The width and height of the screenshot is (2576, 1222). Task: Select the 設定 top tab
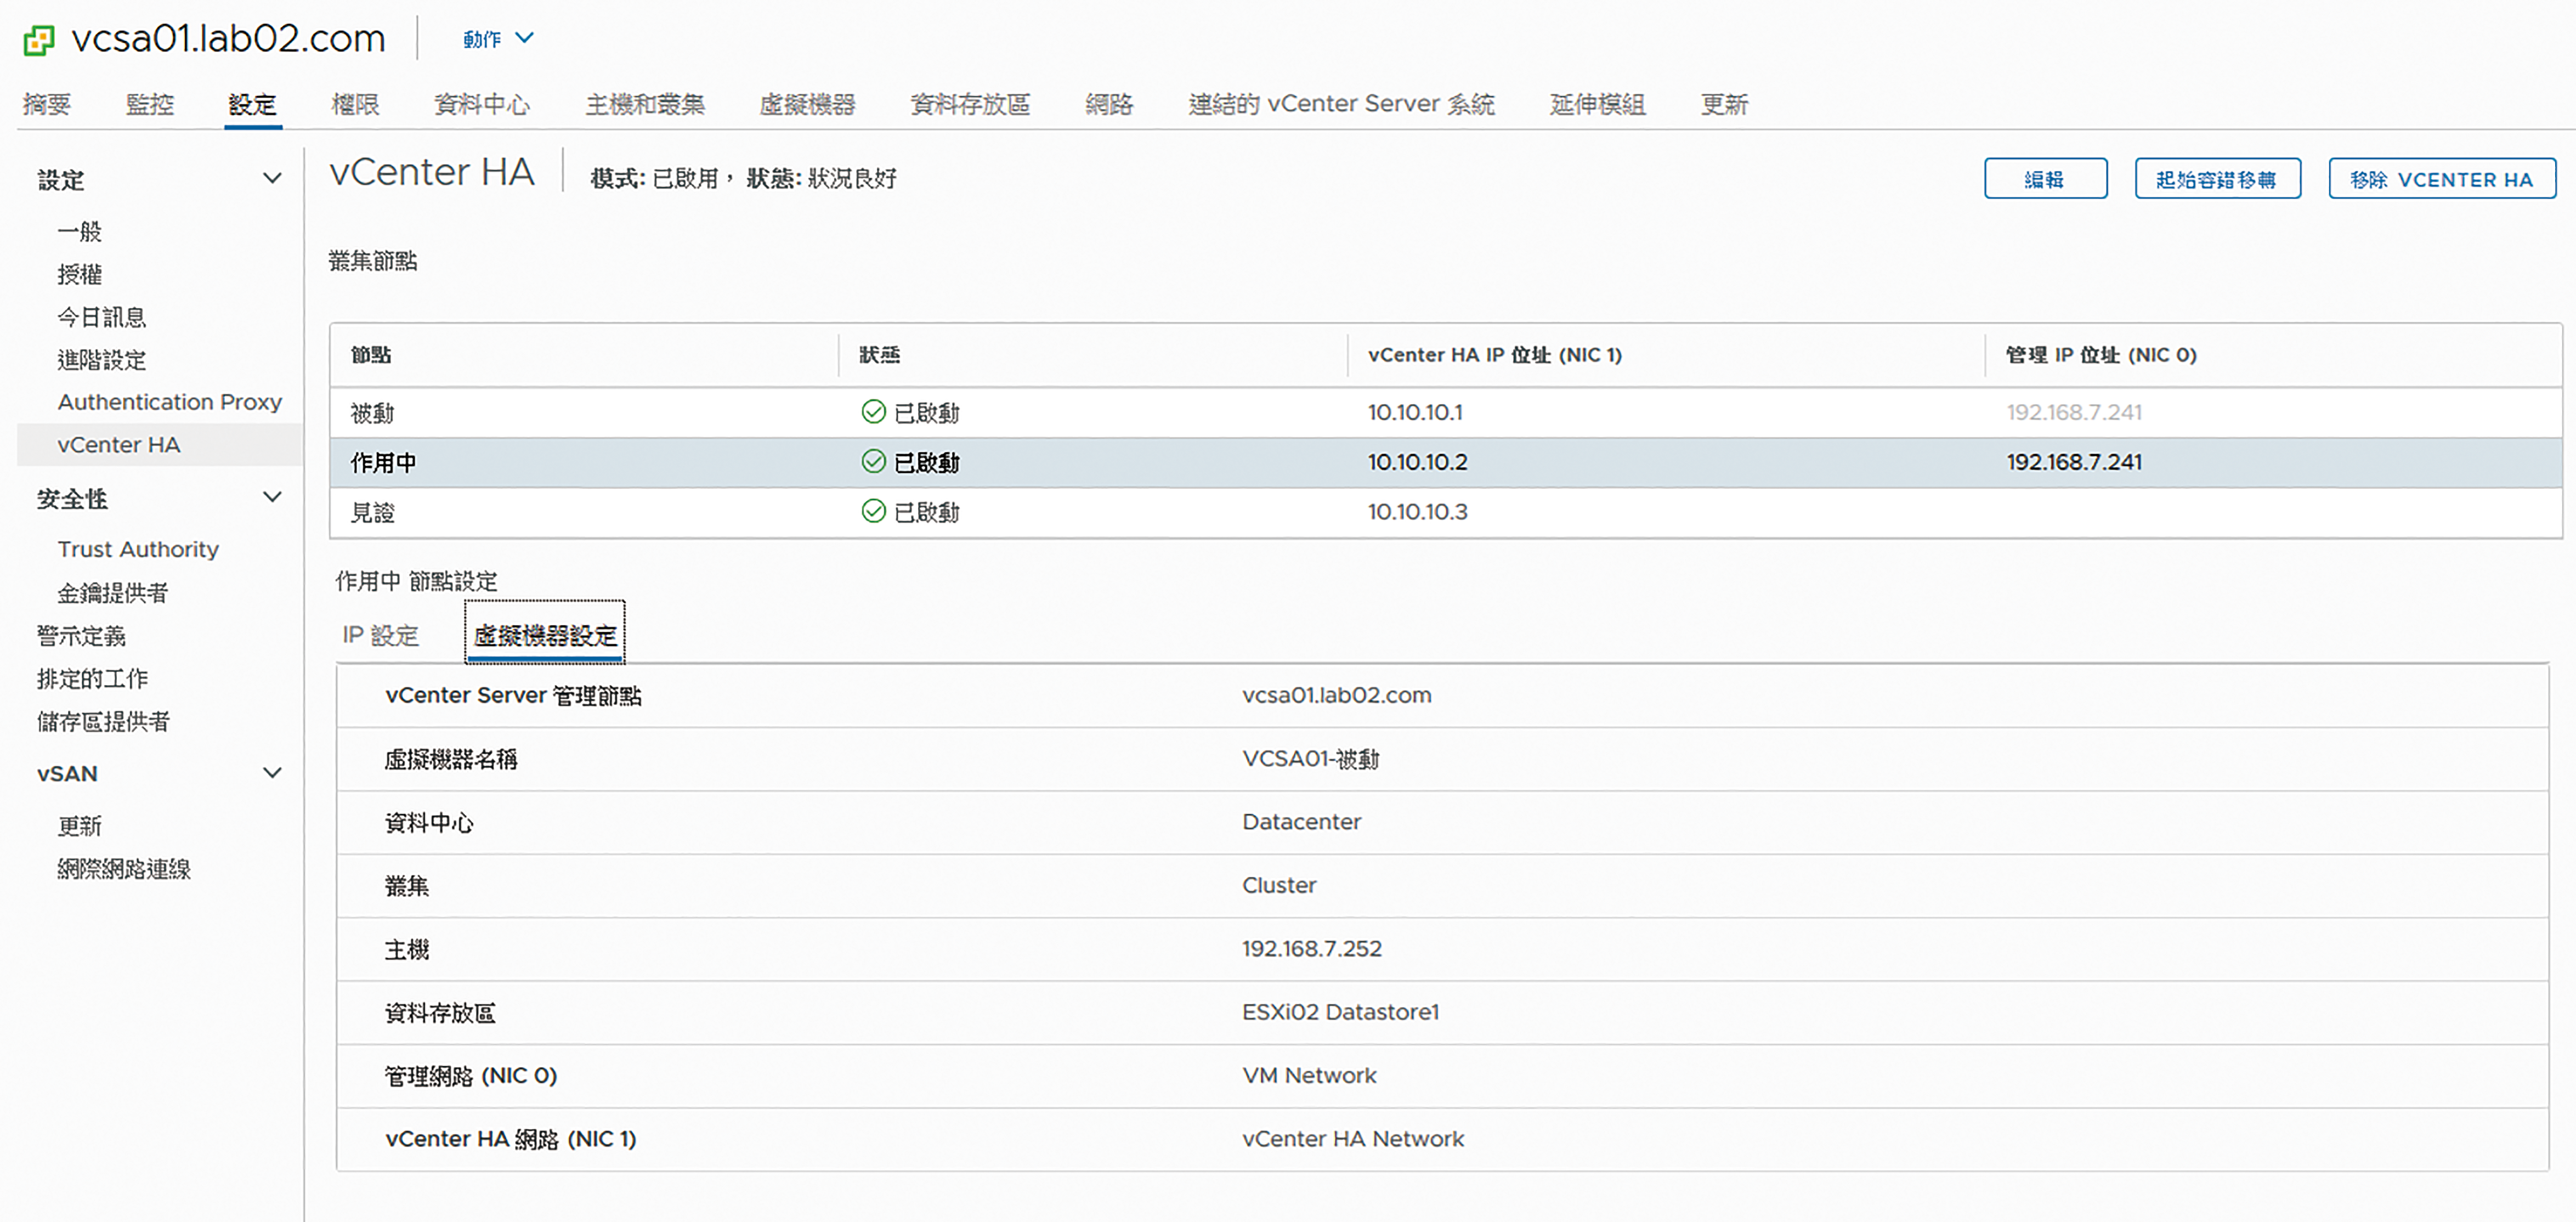coord(252,104)
